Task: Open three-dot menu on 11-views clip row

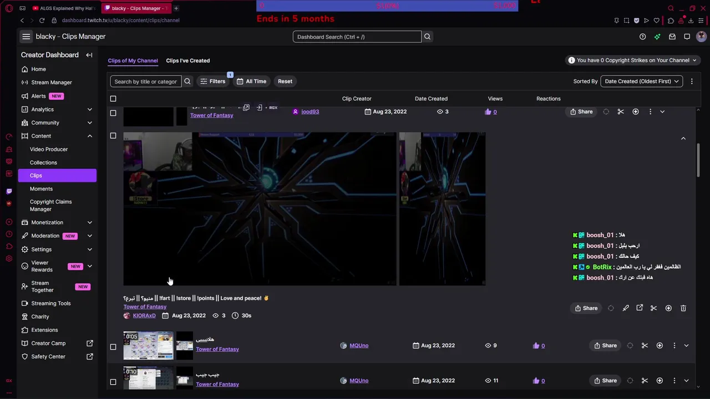Action: [674, 381]
